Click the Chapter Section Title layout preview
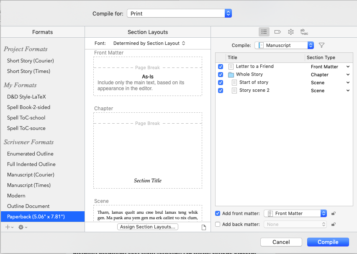 point(148,150)
